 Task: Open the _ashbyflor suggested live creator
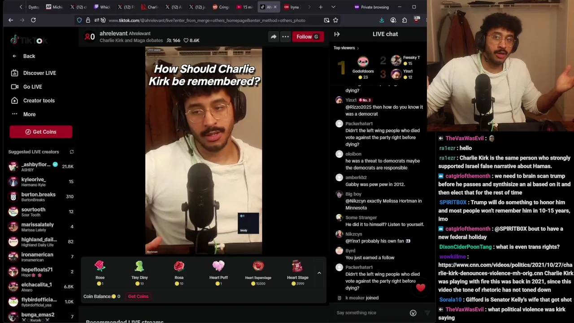40,166
